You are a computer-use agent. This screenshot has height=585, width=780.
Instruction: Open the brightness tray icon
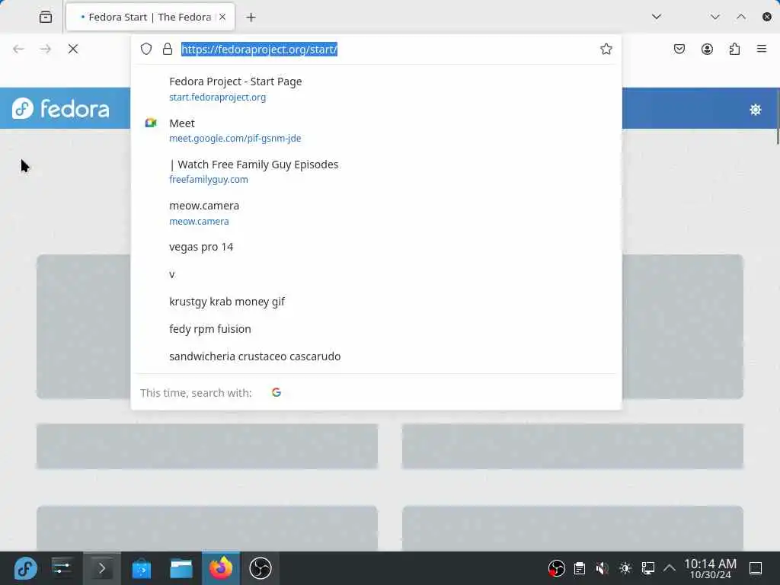pos(625,568)
